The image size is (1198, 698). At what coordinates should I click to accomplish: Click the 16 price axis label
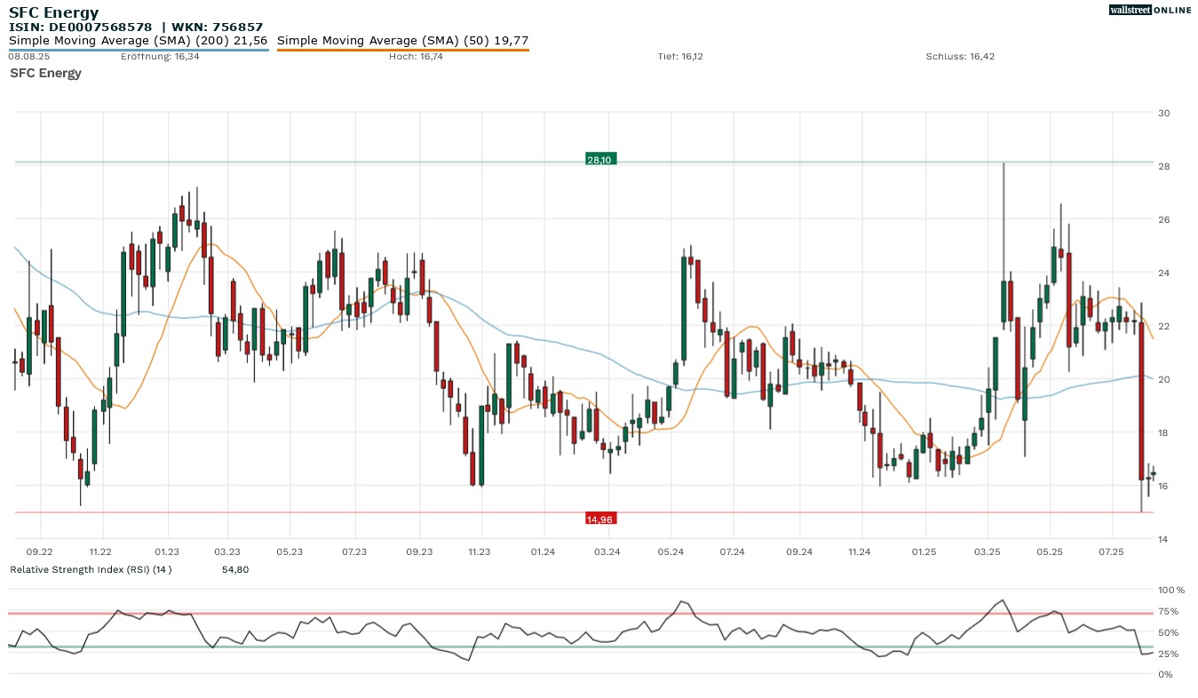1163,486
